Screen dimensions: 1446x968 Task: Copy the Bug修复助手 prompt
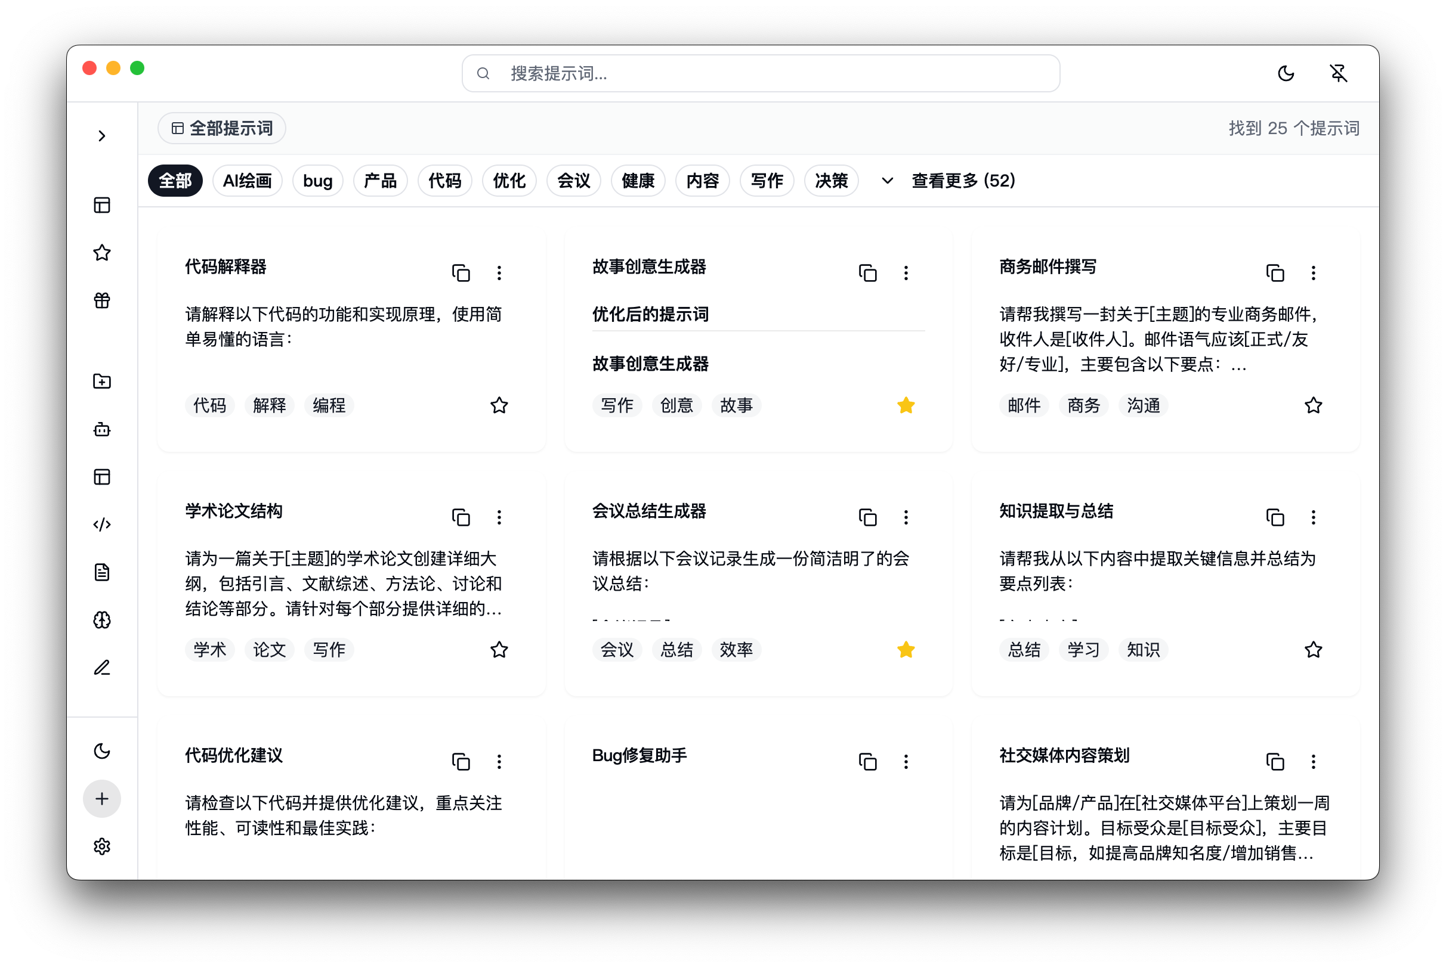point(868,762)
